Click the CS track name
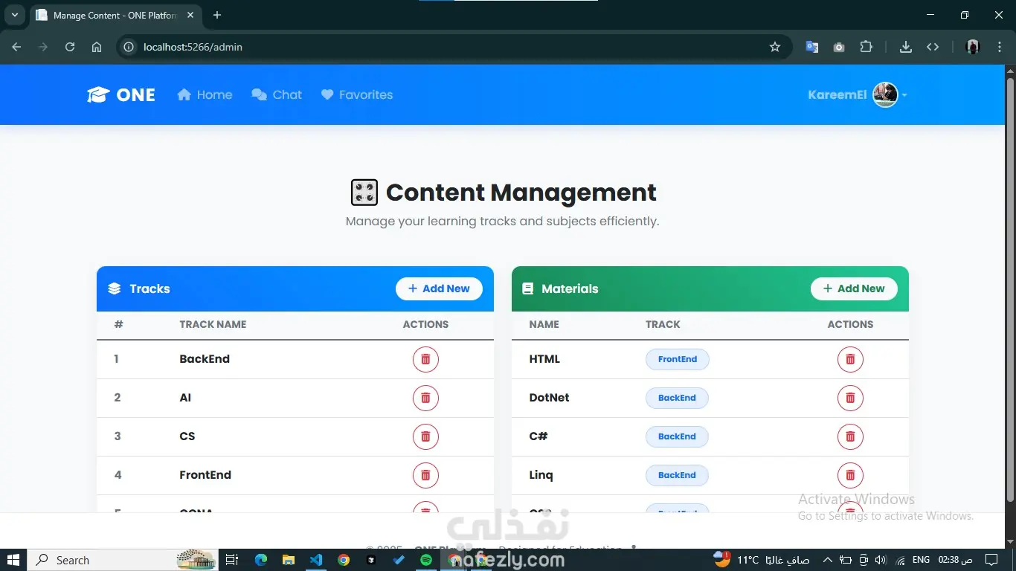The image size is (1016, 571). point(187,436)
